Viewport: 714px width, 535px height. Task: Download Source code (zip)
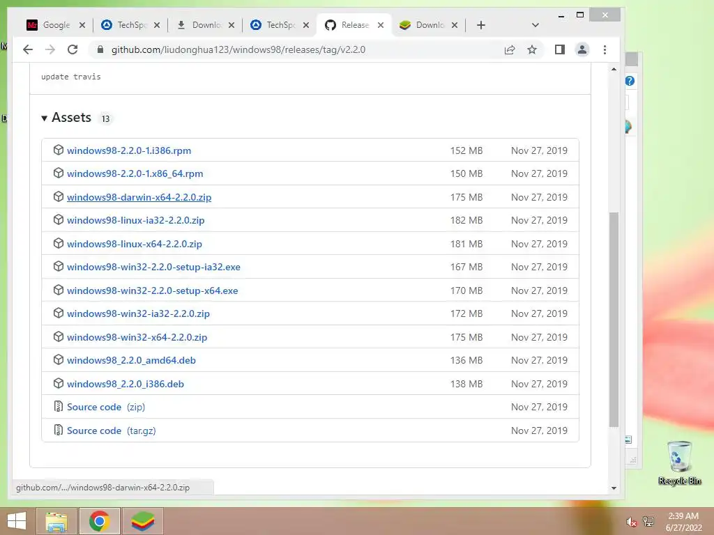106,407
